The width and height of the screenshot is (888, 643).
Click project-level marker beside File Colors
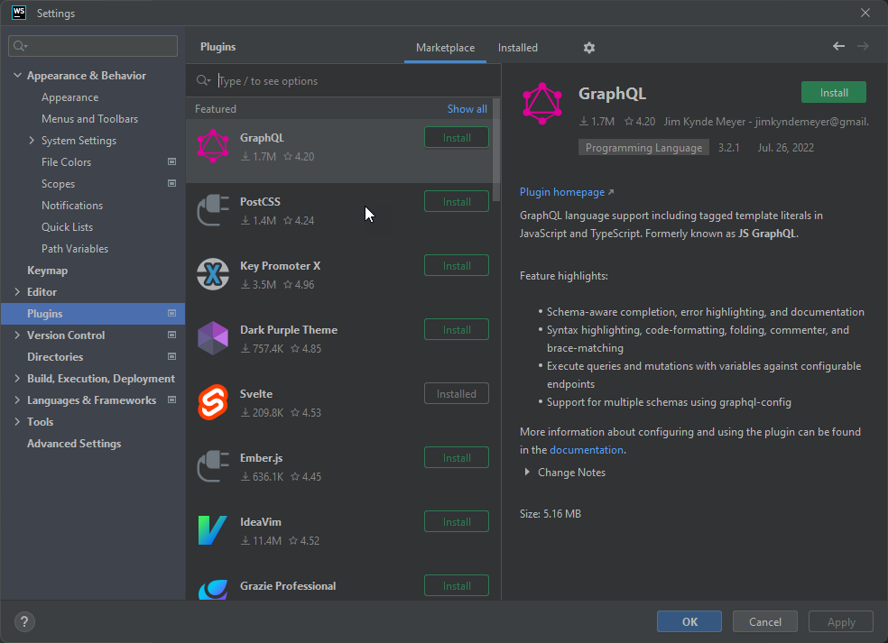[x=171, y=162]
